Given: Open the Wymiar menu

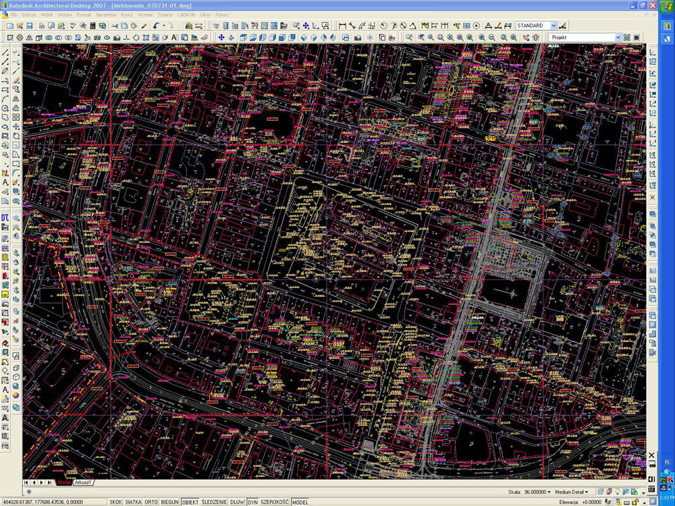Looking at the screenshot, I should [145, 15].
